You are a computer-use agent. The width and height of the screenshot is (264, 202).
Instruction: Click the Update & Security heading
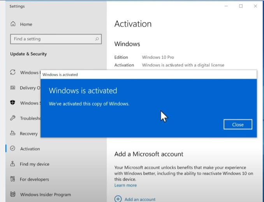pyautogui.click(x=28, y=54)
